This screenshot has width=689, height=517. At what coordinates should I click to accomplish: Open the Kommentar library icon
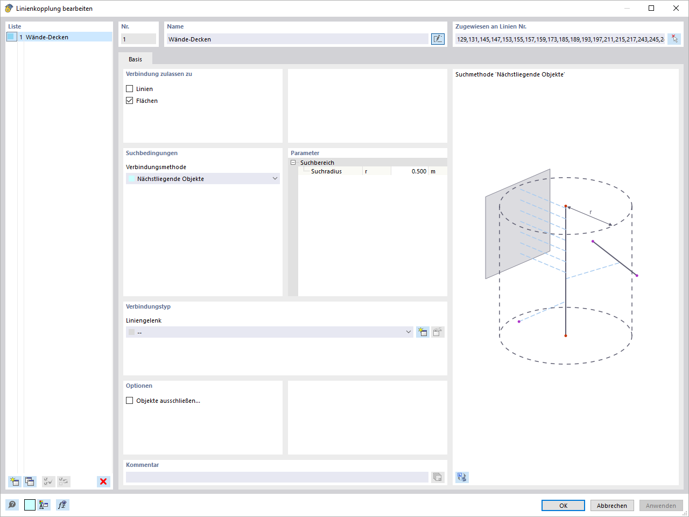tap(438, 477)
